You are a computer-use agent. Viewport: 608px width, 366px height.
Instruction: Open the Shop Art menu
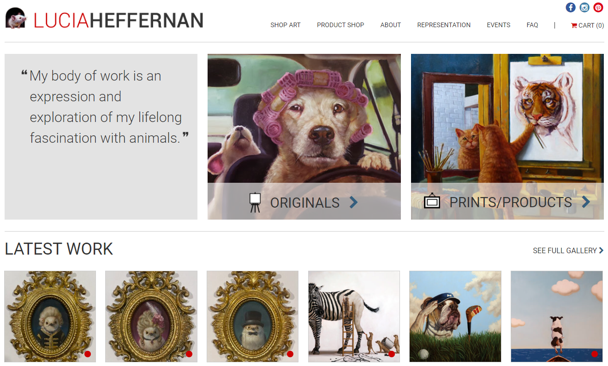(x=285, y=25)
